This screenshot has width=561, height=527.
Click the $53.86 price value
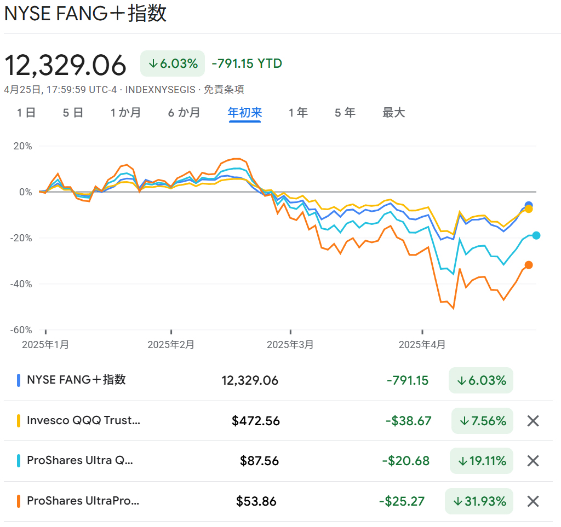coord(256,501)
